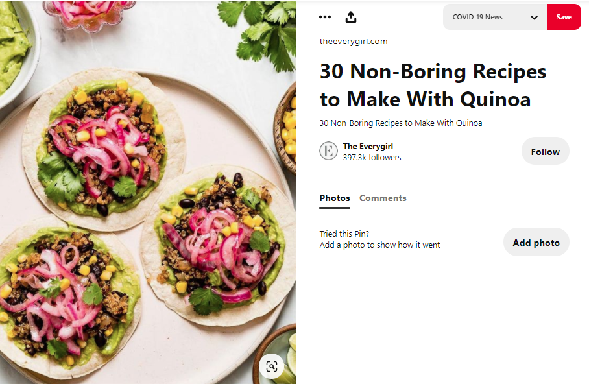Click the share pin upload icon

(351, 17)
